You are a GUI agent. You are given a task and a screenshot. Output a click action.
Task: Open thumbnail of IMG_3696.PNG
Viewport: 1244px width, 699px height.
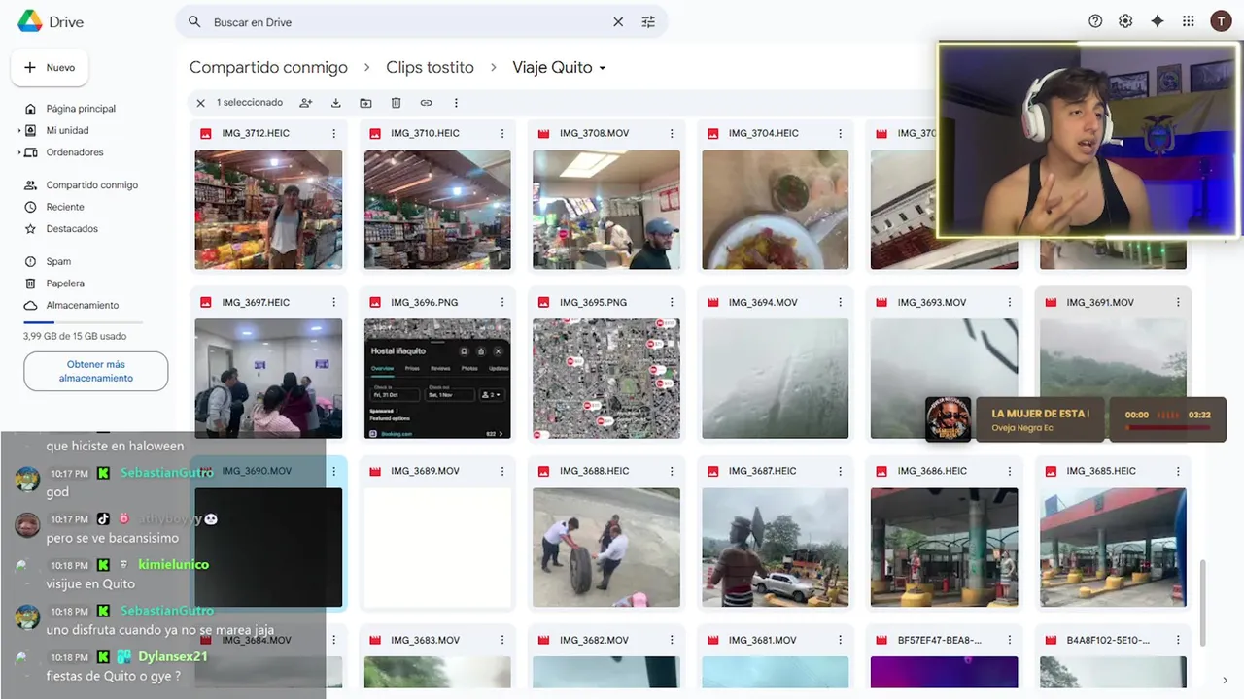point(437,379)
